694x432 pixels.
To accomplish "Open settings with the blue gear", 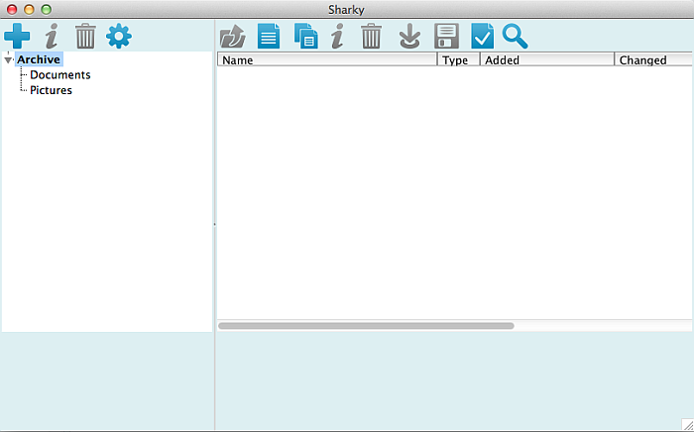I will click(x=119, y=38).
